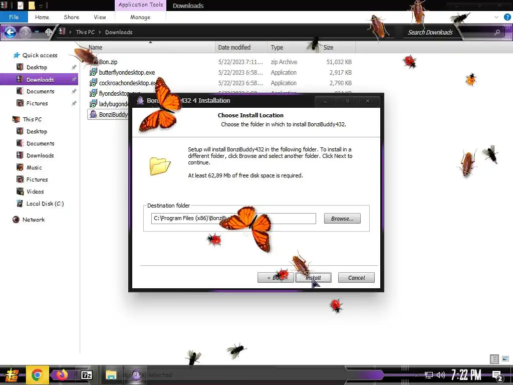Switch to large icons view
This screenshot has height=385, width=513.
[x=505, y=359]
